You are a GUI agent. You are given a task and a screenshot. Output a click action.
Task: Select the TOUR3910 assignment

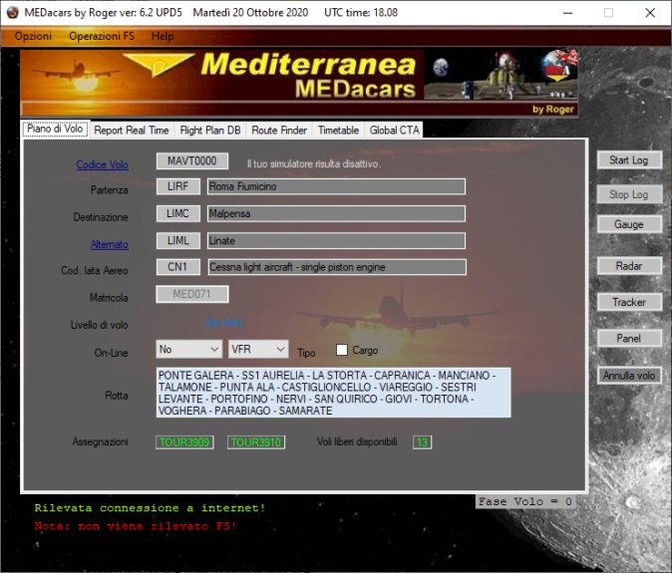click(256, 441)
